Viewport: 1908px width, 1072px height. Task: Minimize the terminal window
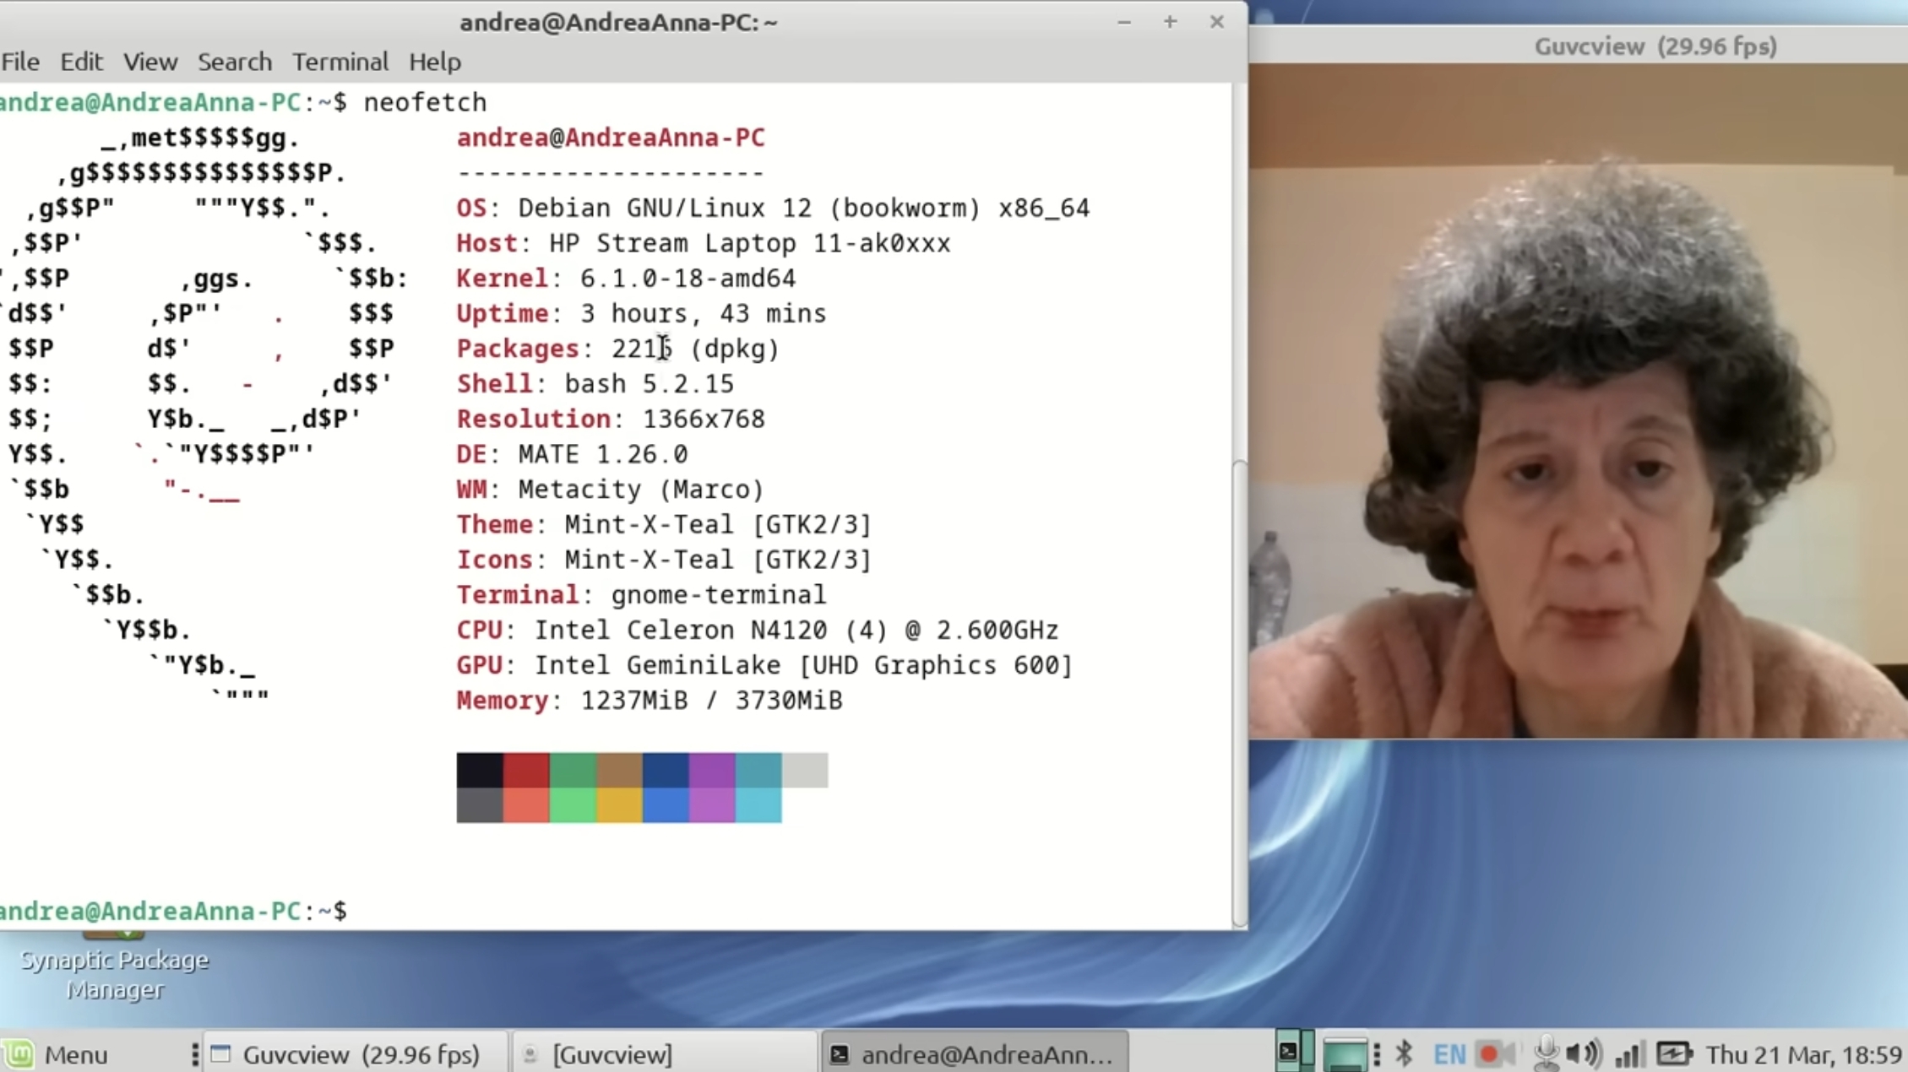pyautogui.click(x=1123, y=22)
